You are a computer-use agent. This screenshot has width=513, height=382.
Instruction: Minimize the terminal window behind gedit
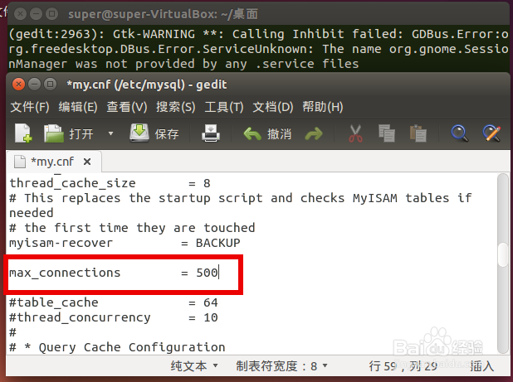click(36, 14)
